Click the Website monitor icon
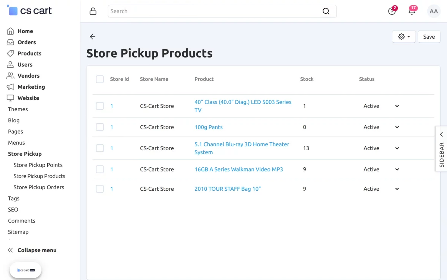The height and width of the screenshot is (280, 447). pos(10,98)
